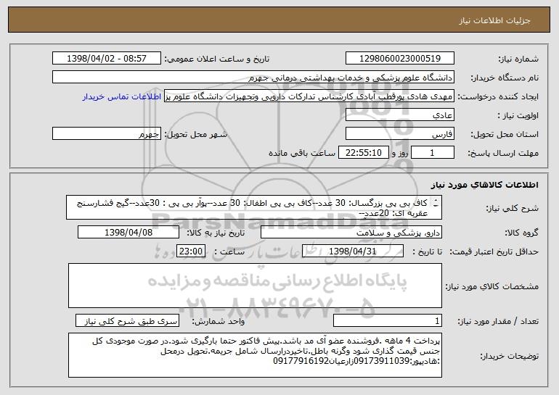
Task: Click the label استان محل تحویل
Action: coord(505,135)
